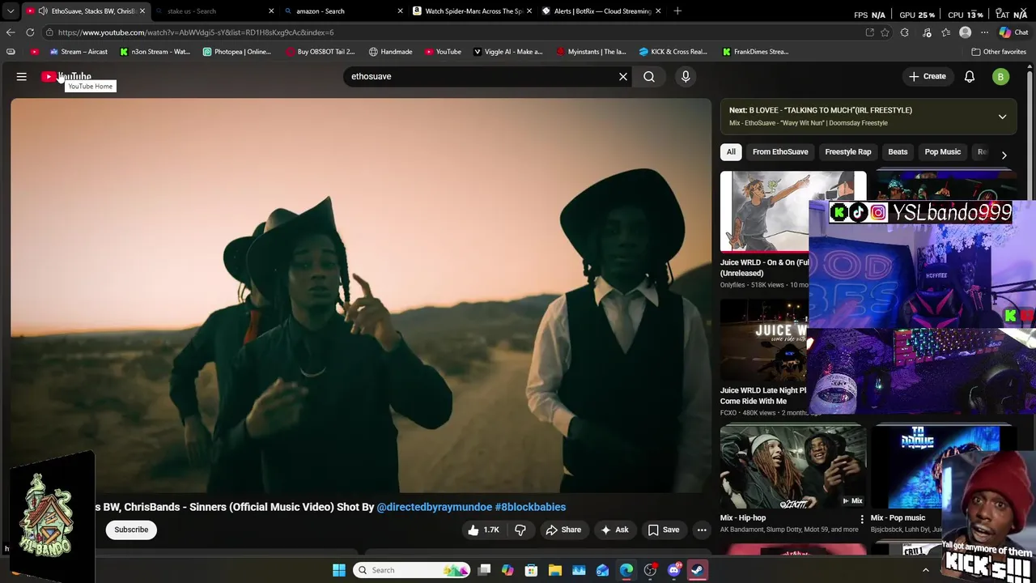This screenshot has width=1036, height=583.
Task: Expand the playlist queue chevron
Action: pyautogui.click(x=1002, y=117)
